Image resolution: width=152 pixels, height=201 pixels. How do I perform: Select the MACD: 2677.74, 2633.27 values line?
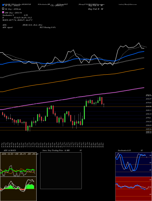pos(17,20)
